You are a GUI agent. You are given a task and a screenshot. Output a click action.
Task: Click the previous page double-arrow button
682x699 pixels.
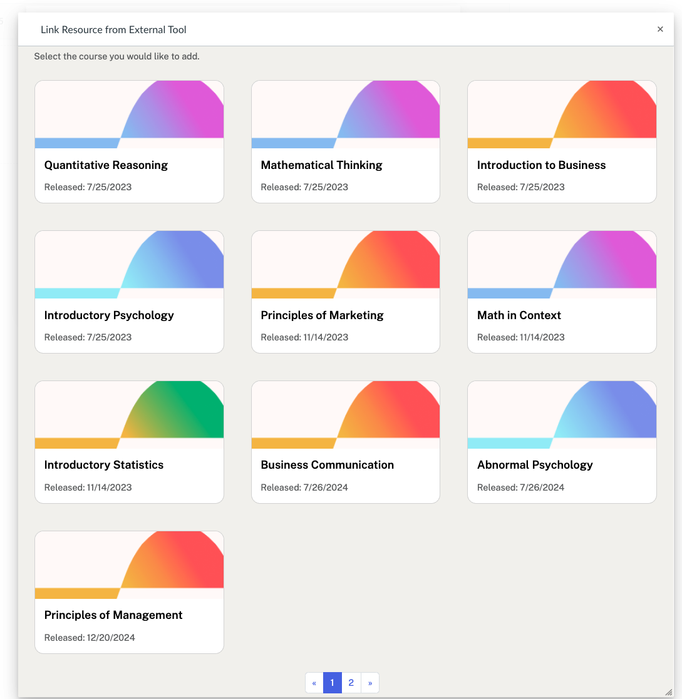314,683
